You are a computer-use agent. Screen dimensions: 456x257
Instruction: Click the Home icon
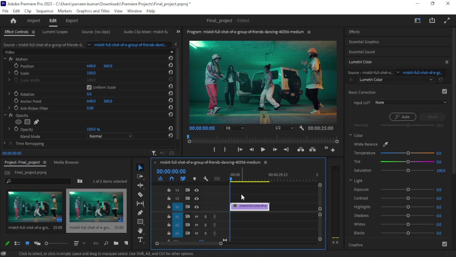13,21
